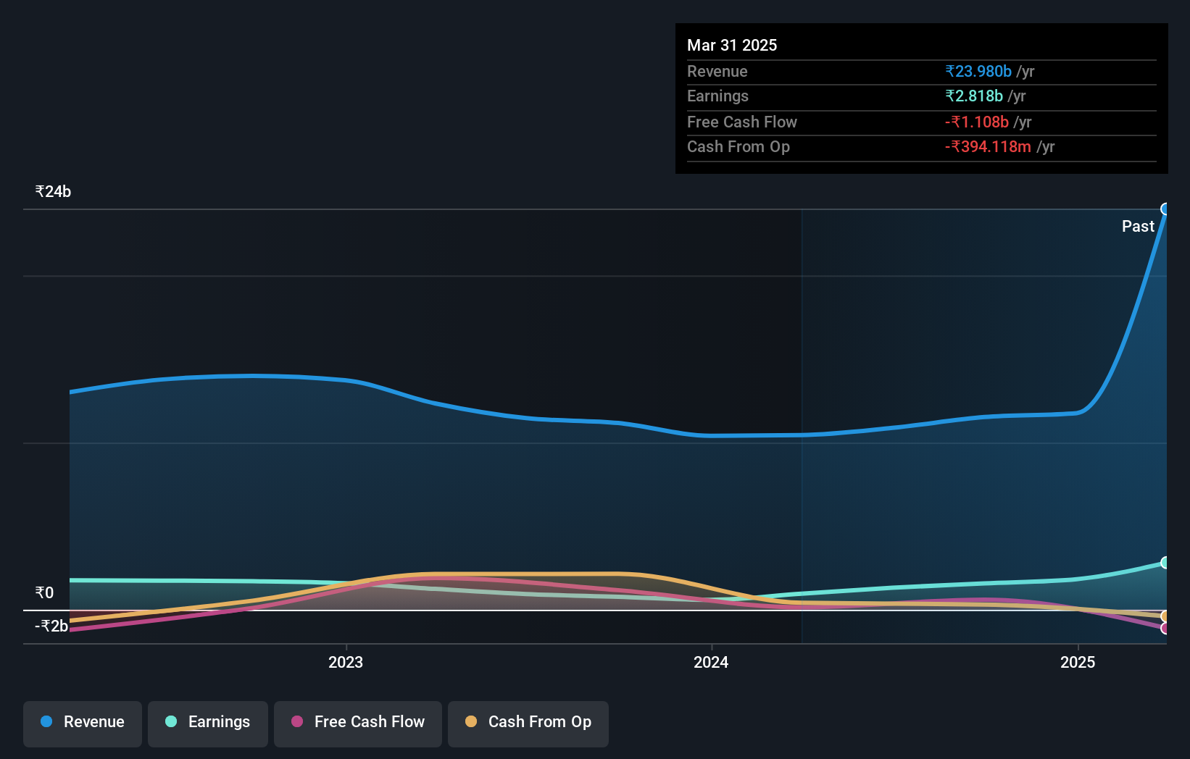The height and width of the screenshot is (759, 1190).
Task: Click the Revenue row label in tooltip
Action: [717, 71]
